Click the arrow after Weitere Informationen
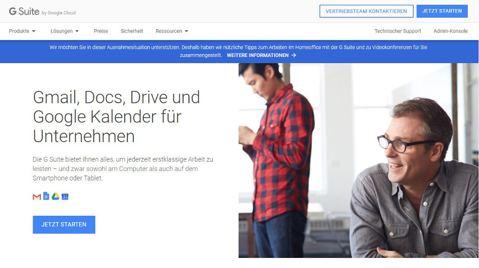Screen dimensions: 479x268 coord(294,55)
